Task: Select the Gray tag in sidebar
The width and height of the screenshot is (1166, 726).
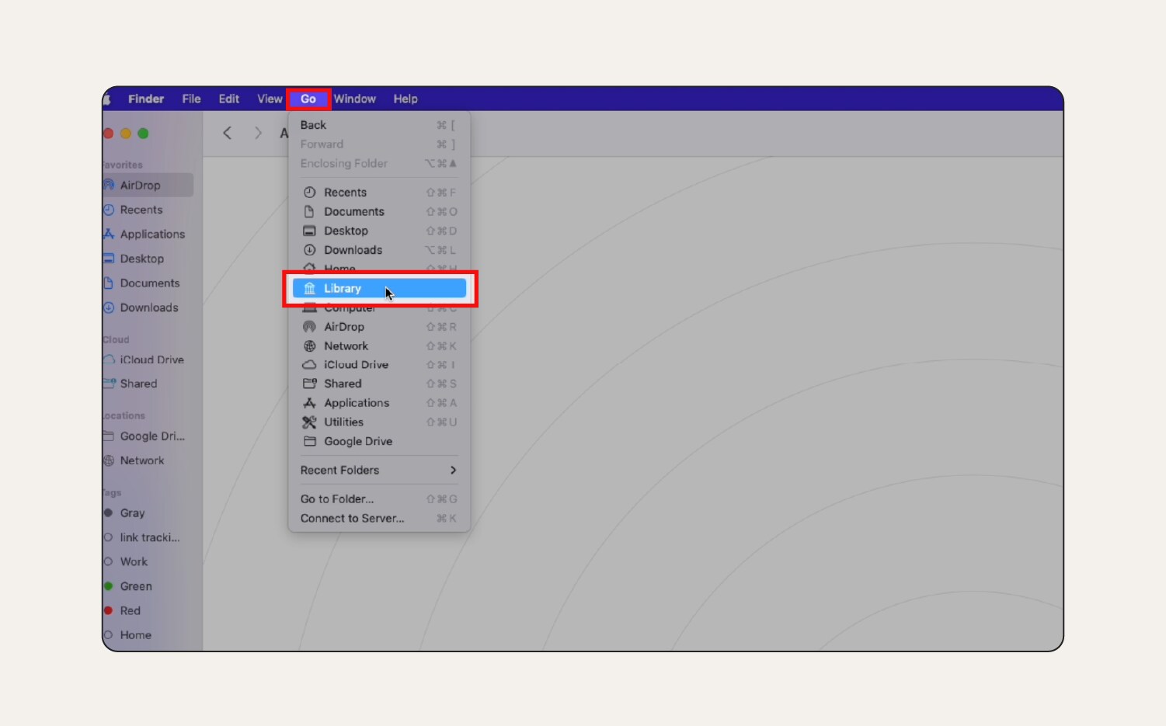Action: tap(147, 513)
